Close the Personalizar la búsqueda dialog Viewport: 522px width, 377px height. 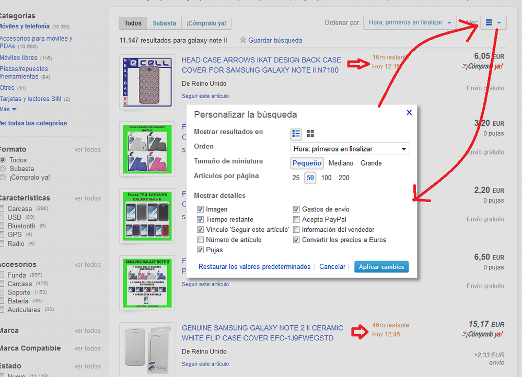click(409, 112)
